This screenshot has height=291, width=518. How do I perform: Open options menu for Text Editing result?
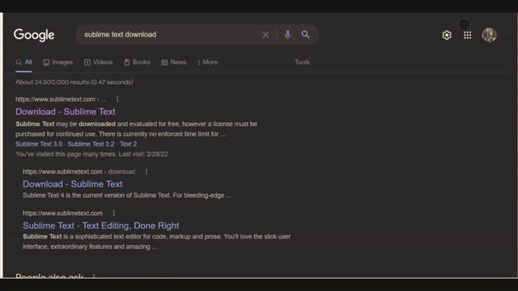point(113,213)
